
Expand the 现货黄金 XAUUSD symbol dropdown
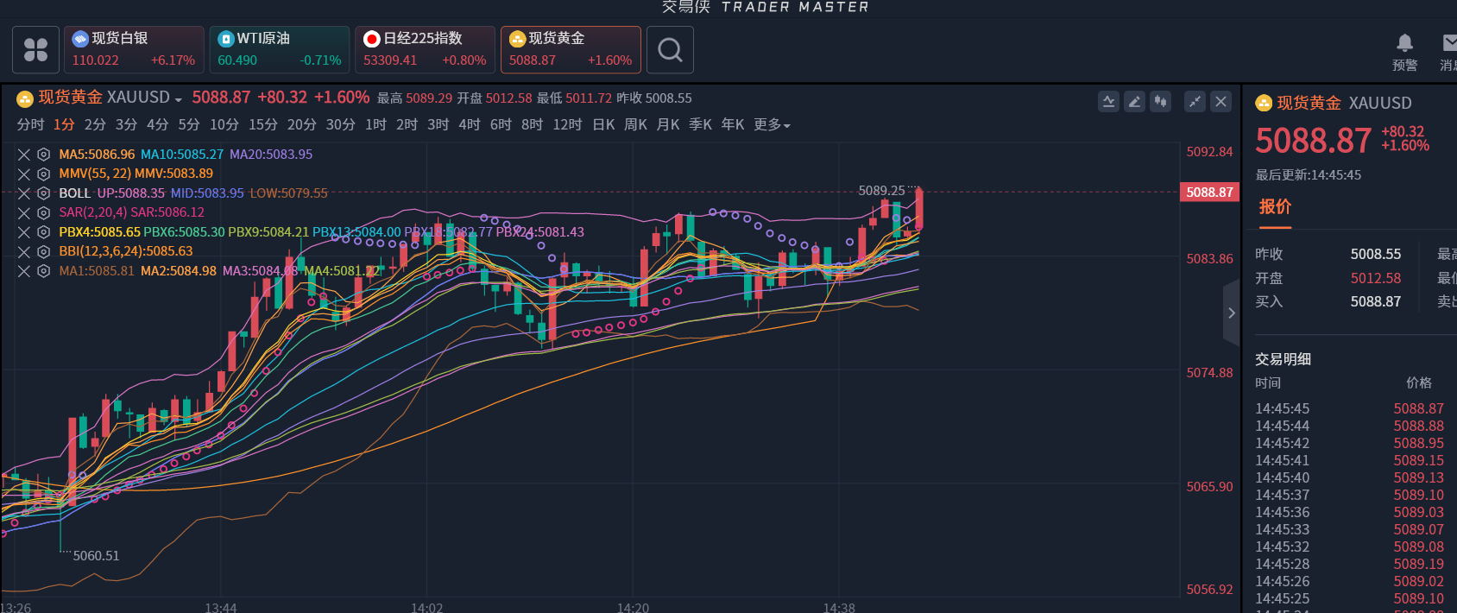[179, 99]
